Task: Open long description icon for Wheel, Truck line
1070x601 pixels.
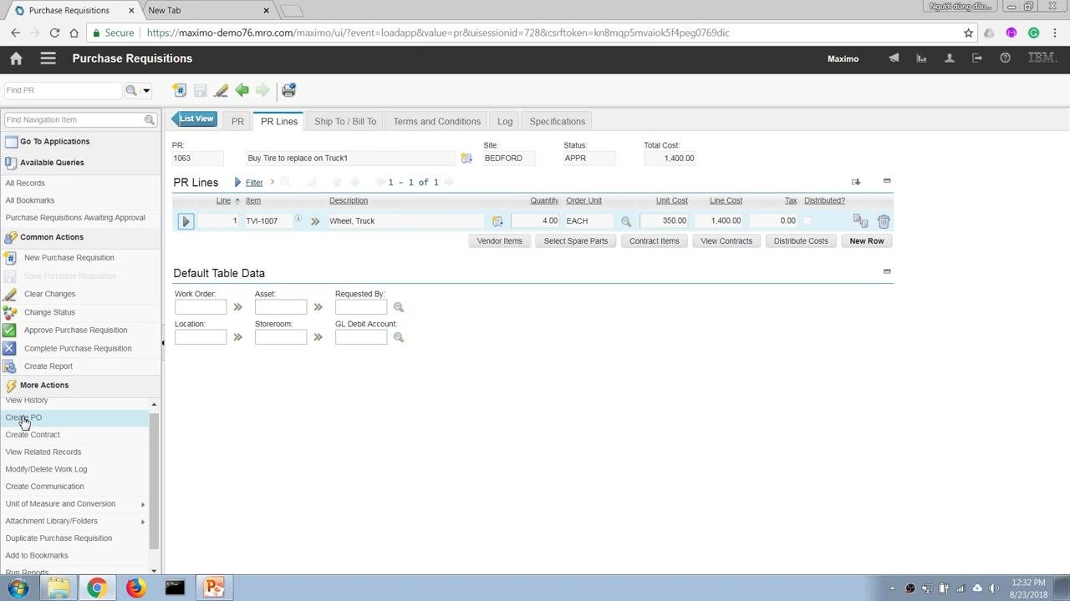Action: (497, 221)
